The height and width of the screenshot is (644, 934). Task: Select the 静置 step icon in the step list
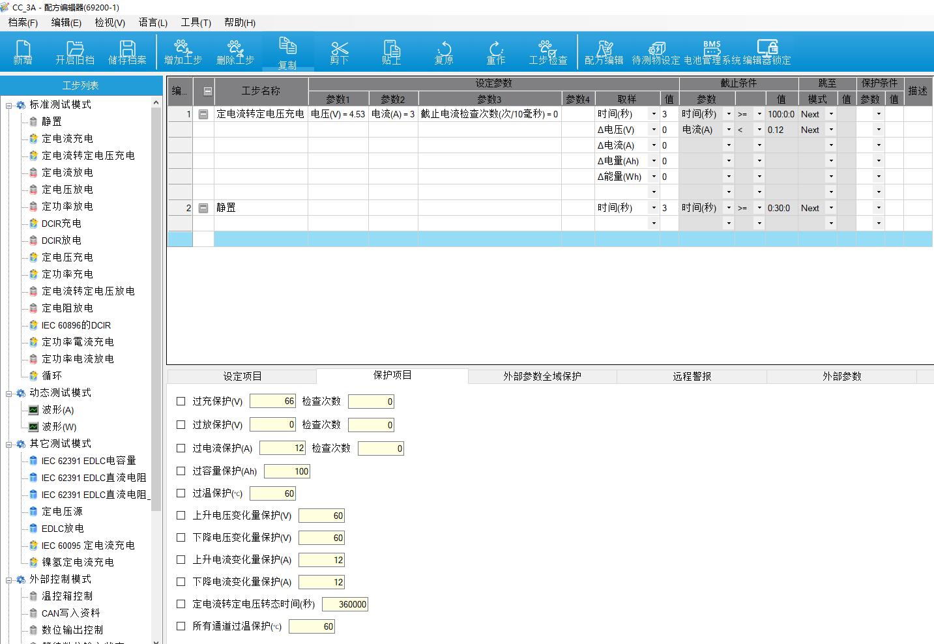34,121
